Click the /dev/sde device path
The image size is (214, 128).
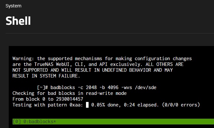pyautogui.click(x=145, y=87)
